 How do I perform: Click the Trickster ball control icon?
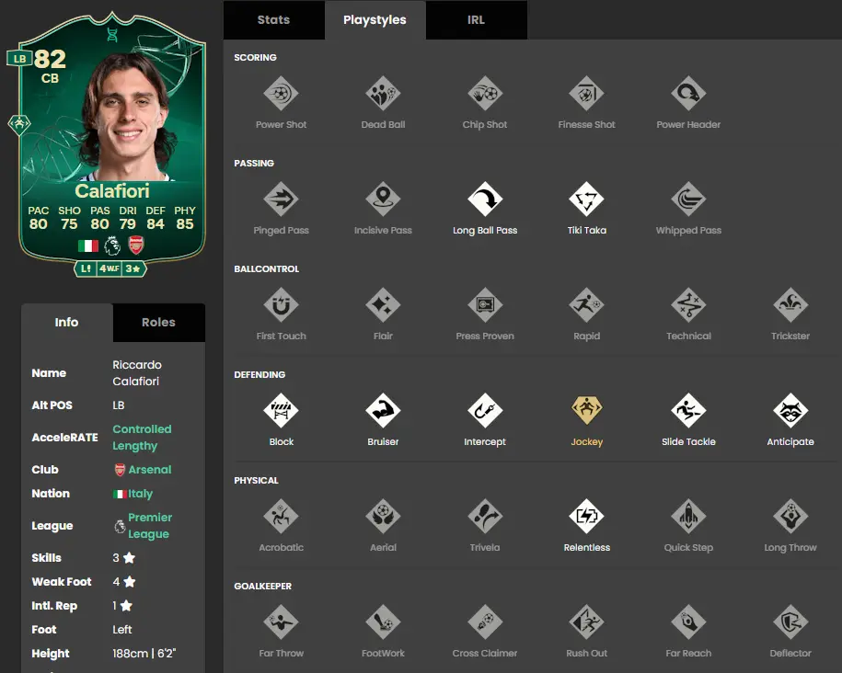point(790,305)
